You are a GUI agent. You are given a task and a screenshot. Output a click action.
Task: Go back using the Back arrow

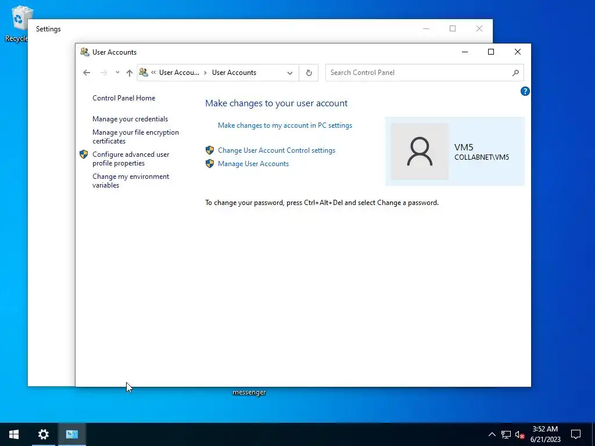coord(87,73)
